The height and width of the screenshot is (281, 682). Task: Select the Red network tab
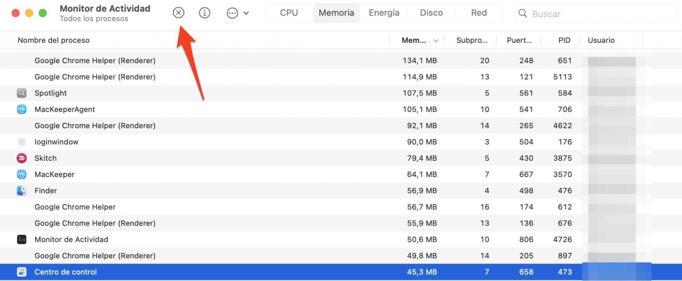point(479,13)
